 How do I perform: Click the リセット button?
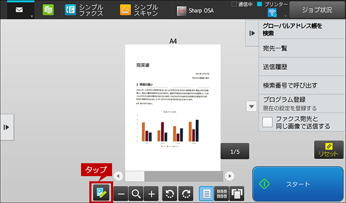[329, 150]
